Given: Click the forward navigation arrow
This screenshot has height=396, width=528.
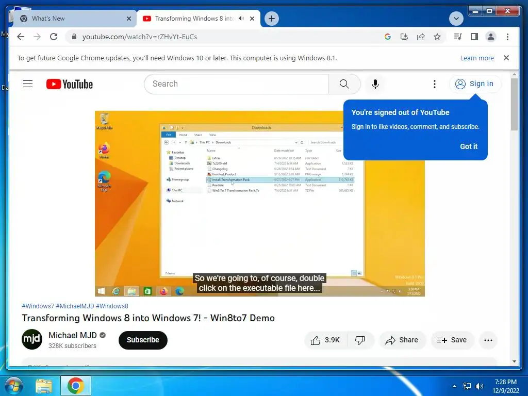Looking at the screenshot, I should click(x=37, y=37).
